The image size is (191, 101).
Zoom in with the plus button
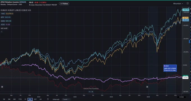pos(92,92)
